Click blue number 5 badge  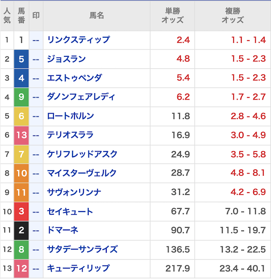click(x=22, y=59)
